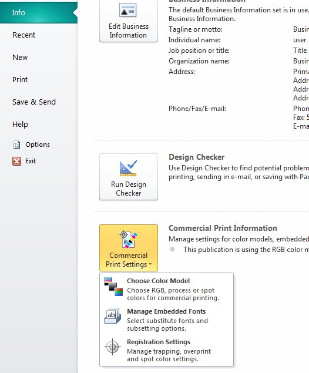Click the red Exit icon

(16, 161)
